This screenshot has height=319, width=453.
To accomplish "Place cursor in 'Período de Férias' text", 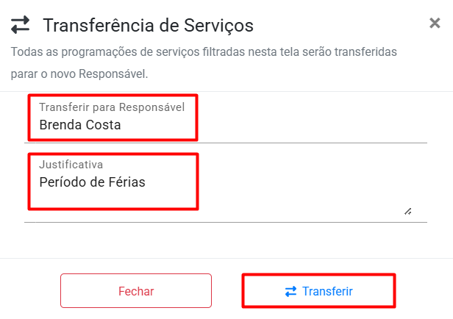I will point(92,182).
